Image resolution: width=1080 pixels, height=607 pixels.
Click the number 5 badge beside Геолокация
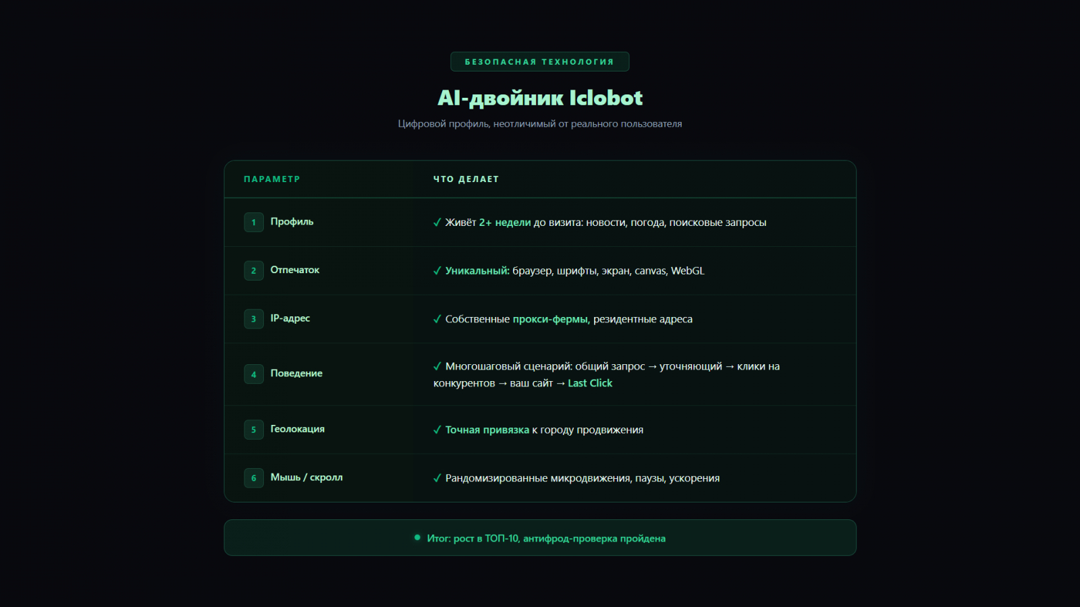click(x=254, y=430)
